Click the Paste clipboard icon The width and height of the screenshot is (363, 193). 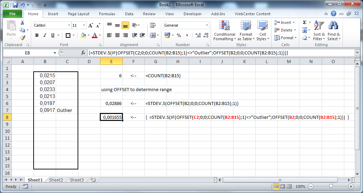11,26
